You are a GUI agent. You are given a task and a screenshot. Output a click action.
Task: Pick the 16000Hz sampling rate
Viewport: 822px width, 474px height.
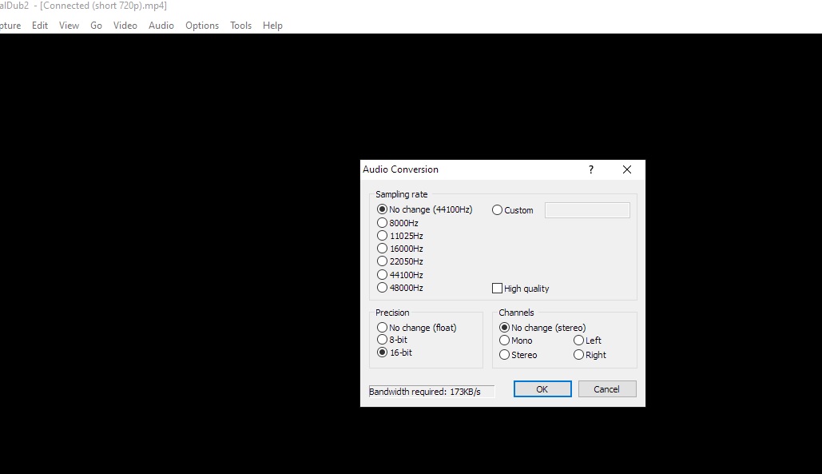tap(400, 249)
